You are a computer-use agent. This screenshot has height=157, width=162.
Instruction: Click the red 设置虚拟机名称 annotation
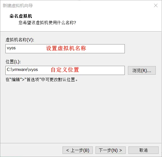pos(66,48)
